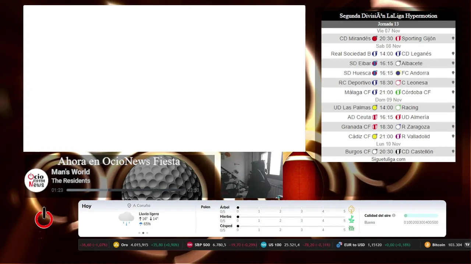The image size is (471, 264).
Task: Click the umbrella 65% rain chance icon
Action: pos(141,224)
